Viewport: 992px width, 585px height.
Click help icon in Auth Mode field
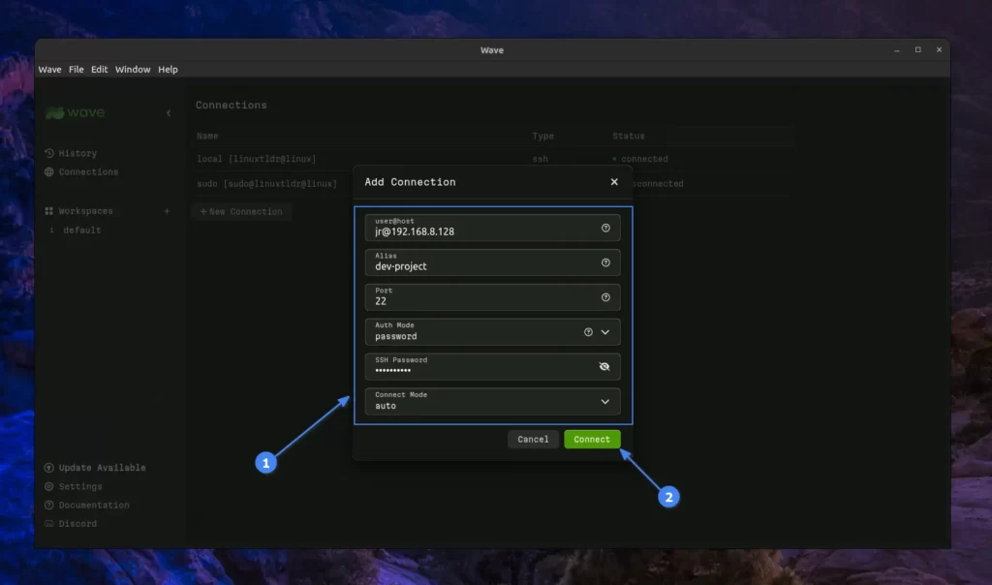[x=588, y=332]
